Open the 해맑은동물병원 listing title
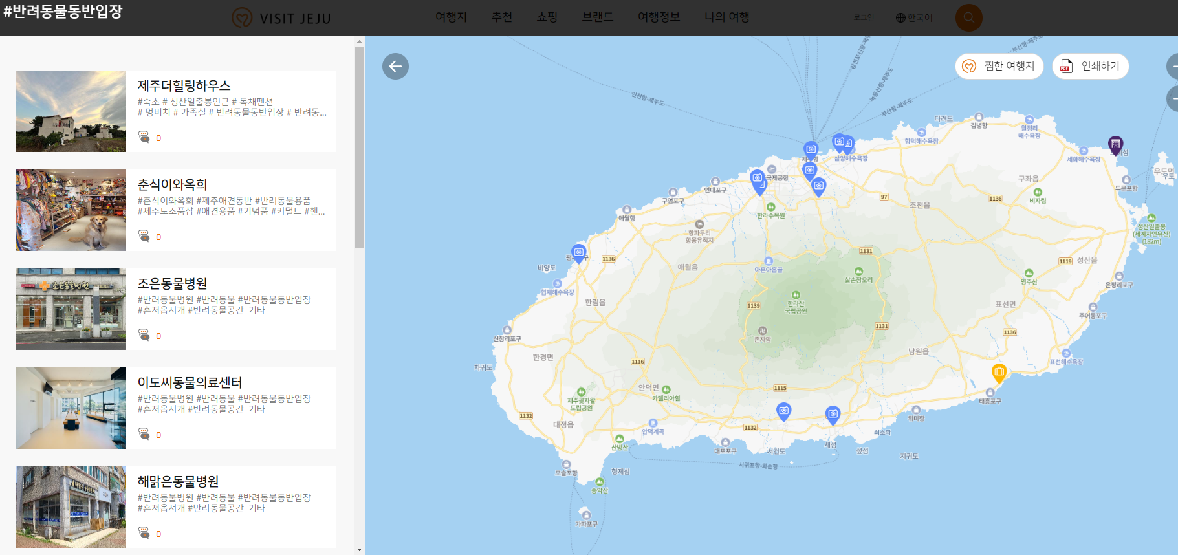Image resolution: width=1178 pixels, height=555 pixels. pos(178,481)
